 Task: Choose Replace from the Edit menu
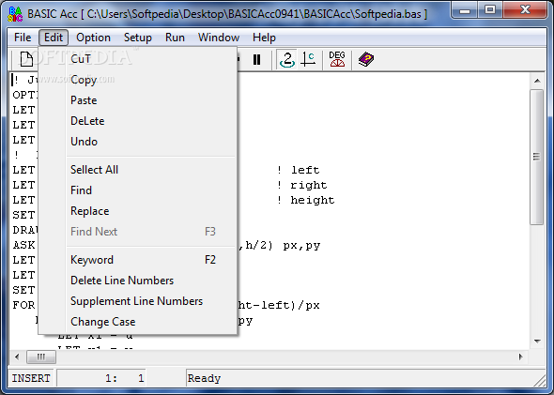138,211
